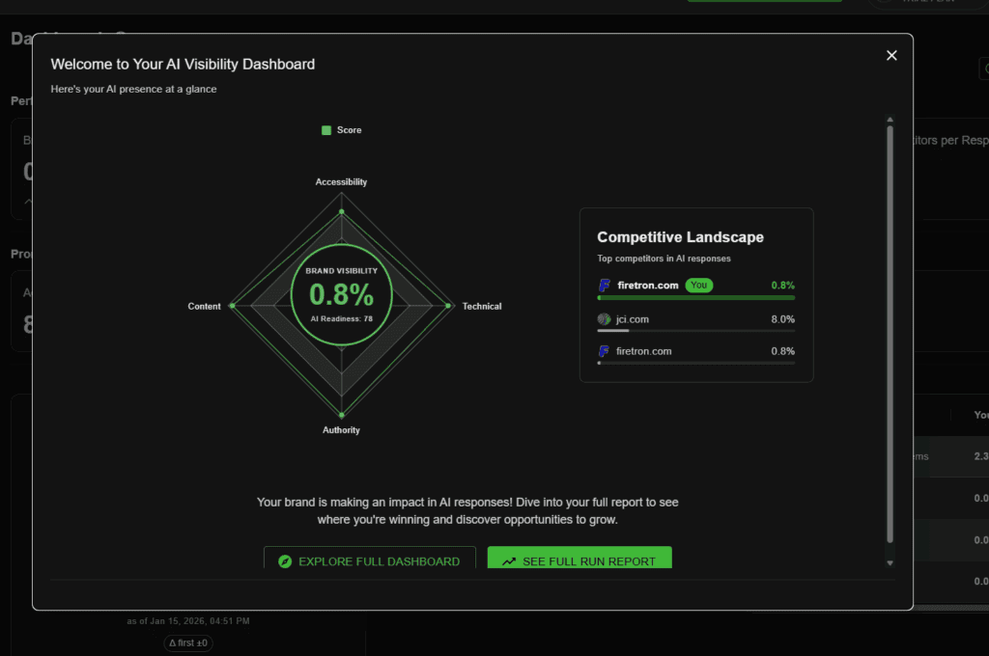
Task: Click the dialog vertical scrollbar thumb
Action: pyautogui.click(x=890, y=334)
